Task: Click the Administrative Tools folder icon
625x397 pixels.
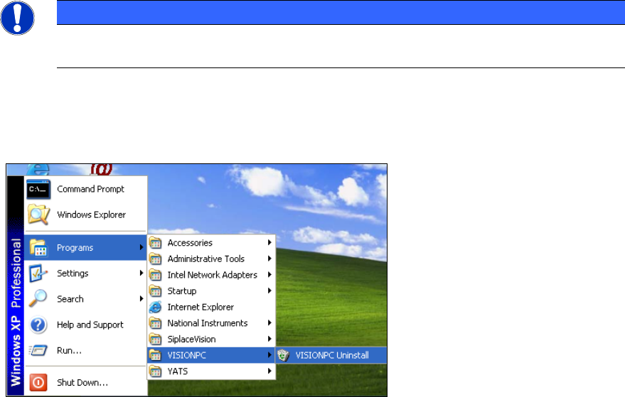Action: [x=156, y=259]
